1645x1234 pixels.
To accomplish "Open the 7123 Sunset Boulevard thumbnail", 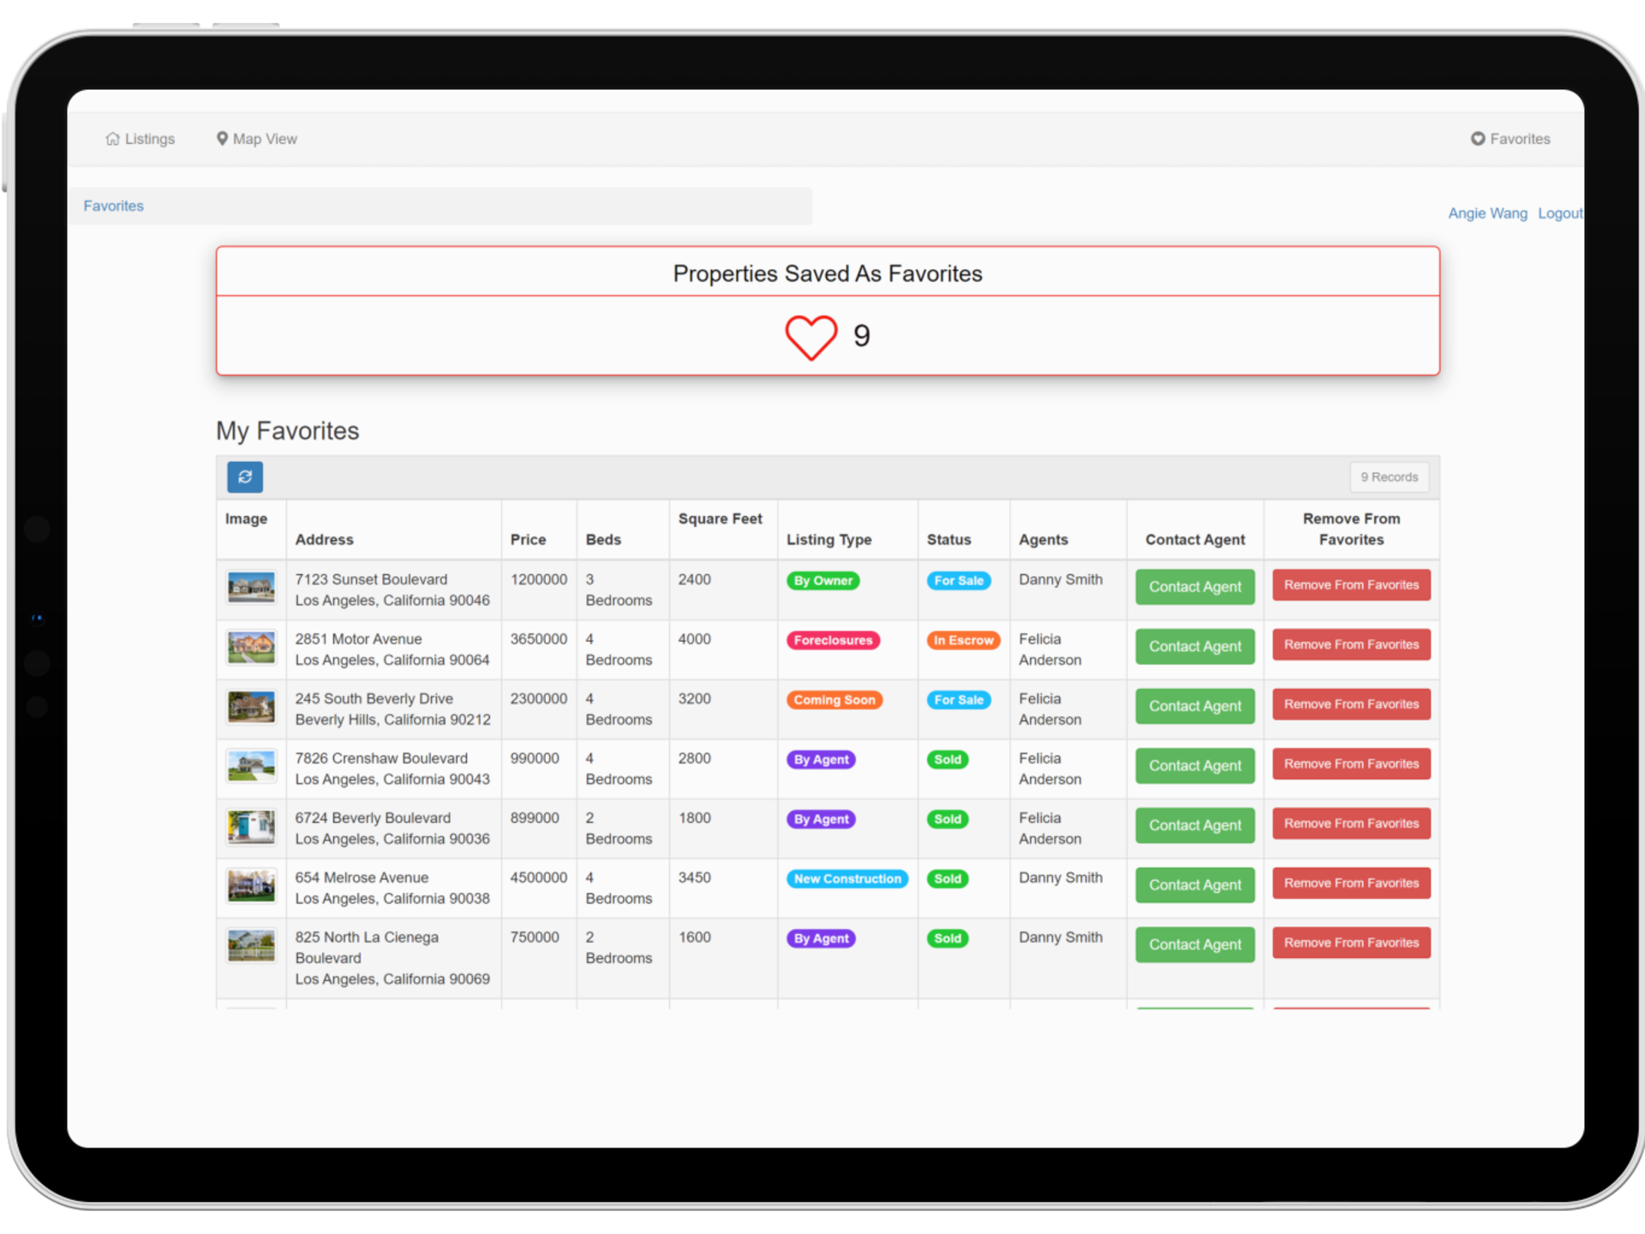I will 251,588.
